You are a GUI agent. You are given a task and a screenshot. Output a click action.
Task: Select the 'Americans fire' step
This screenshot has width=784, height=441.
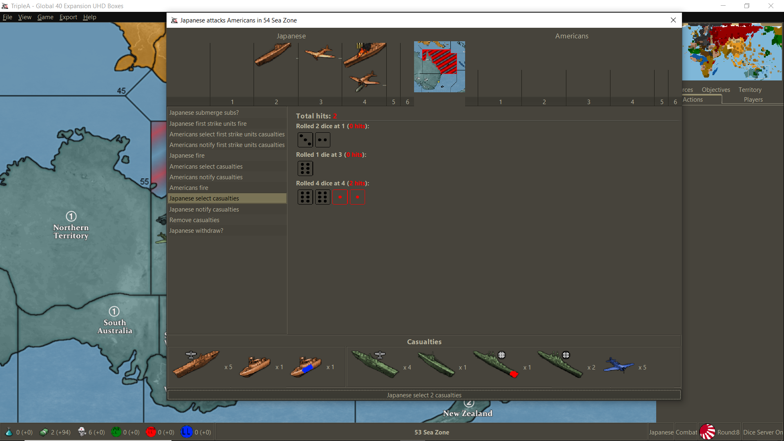(227, 188)
